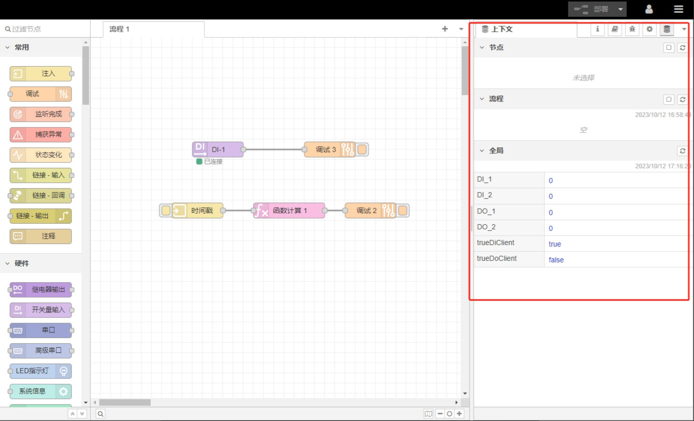Open the help book sidebar icon

point(615,29)
